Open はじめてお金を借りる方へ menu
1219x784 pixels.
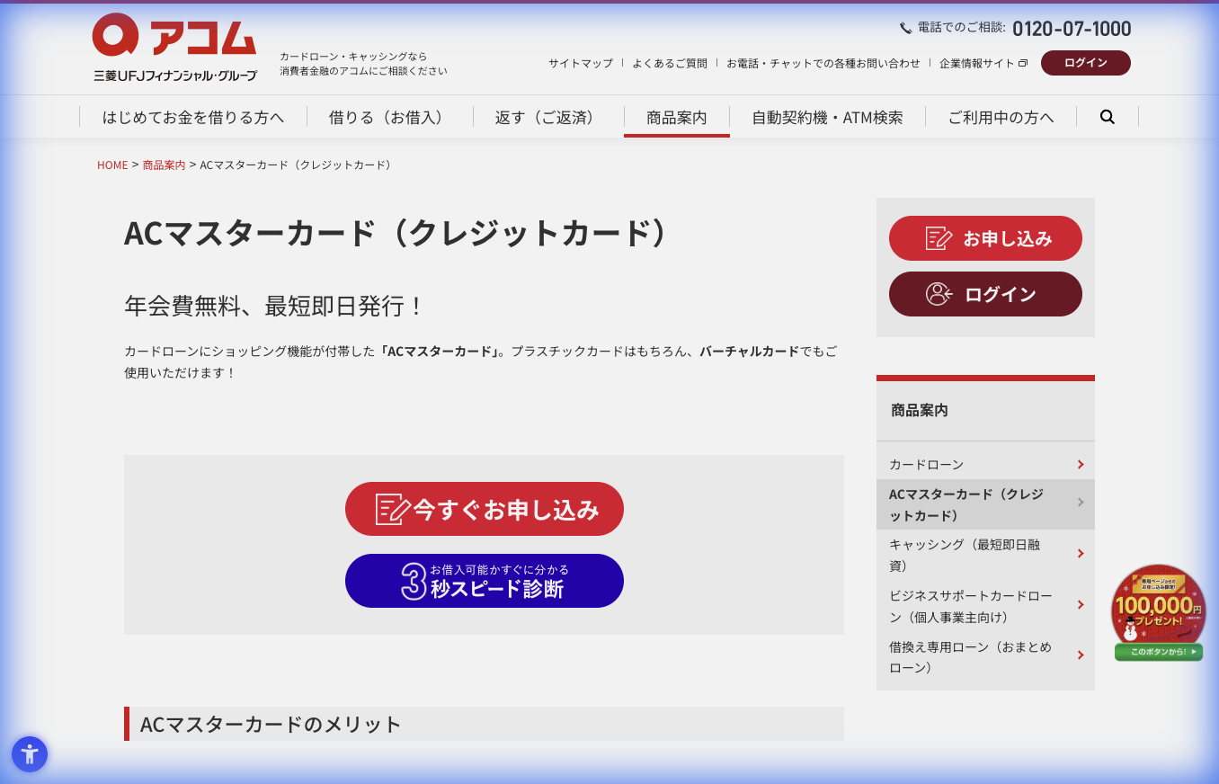click(191, 117)
